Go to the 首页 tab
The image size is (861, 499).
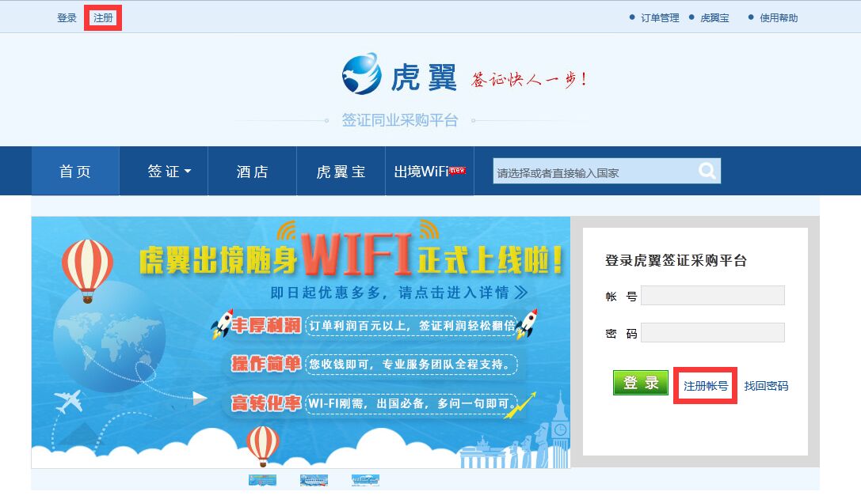pyautogui.click(x=75, y=171)
